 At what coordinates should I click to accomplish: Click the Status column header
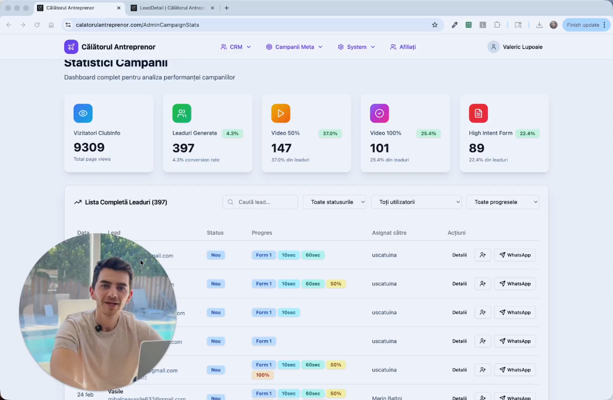tap(215, 233)
